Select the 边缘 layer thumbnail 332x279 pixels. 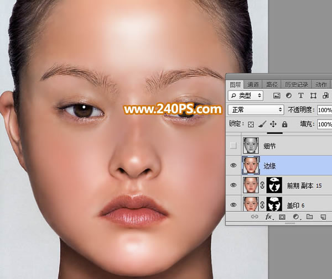[251, 165]
